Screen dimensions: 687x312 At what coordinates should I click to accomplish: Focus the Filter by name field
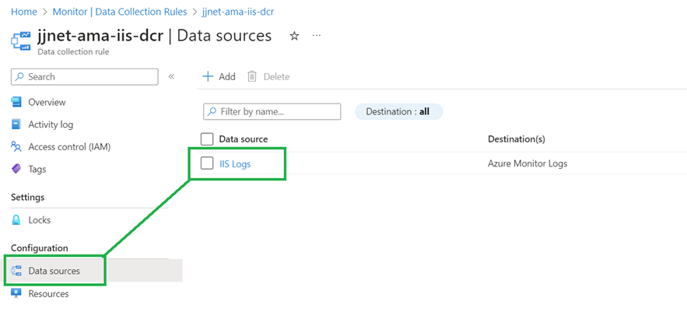point(272,112)
